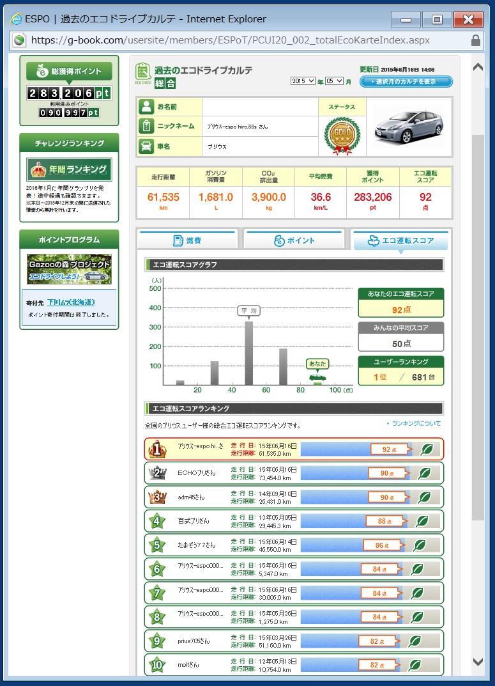Image resolution: width=495 pixels, height=686 pixels.
Task: Click the 61,535 km distance value
Action: click(163, 198)
